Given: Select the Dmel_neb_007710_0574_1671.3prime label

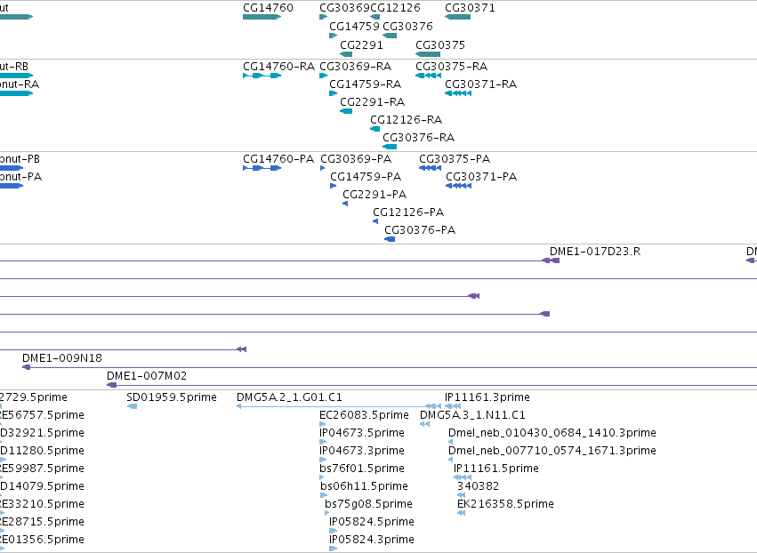Looking at the screenshot, I should tap(552, 451).
